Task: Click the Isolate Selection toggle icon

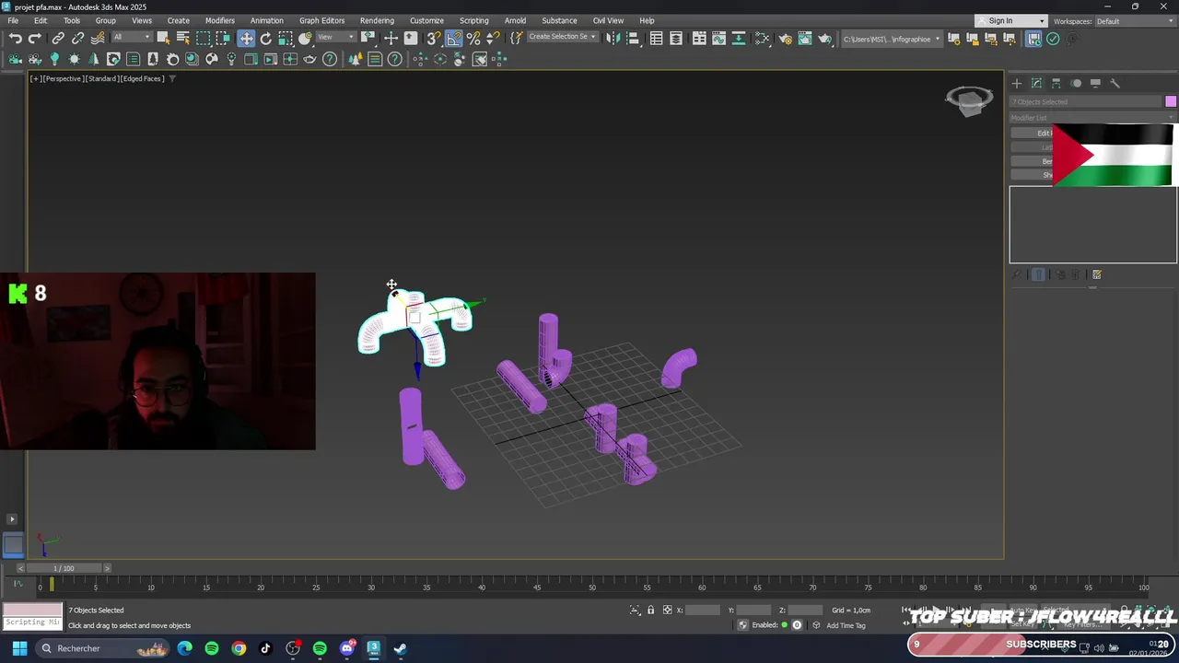Action: (635, 610)
